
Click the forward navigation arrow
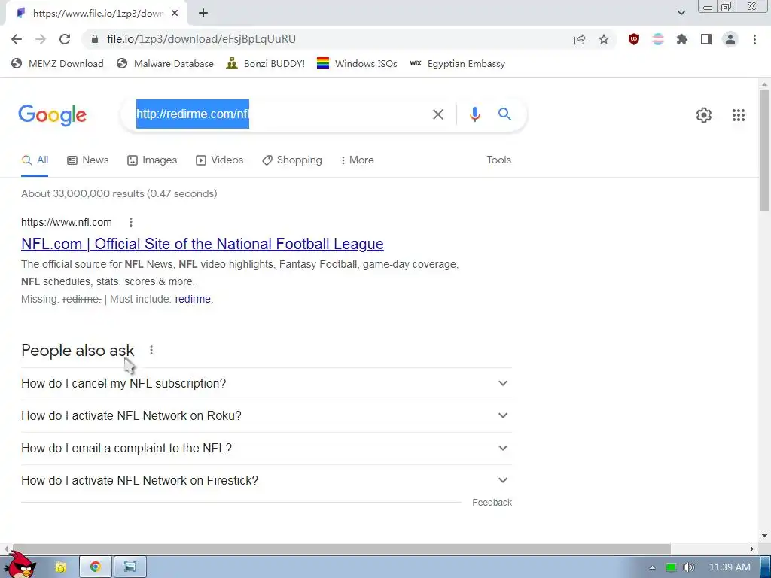41,39
